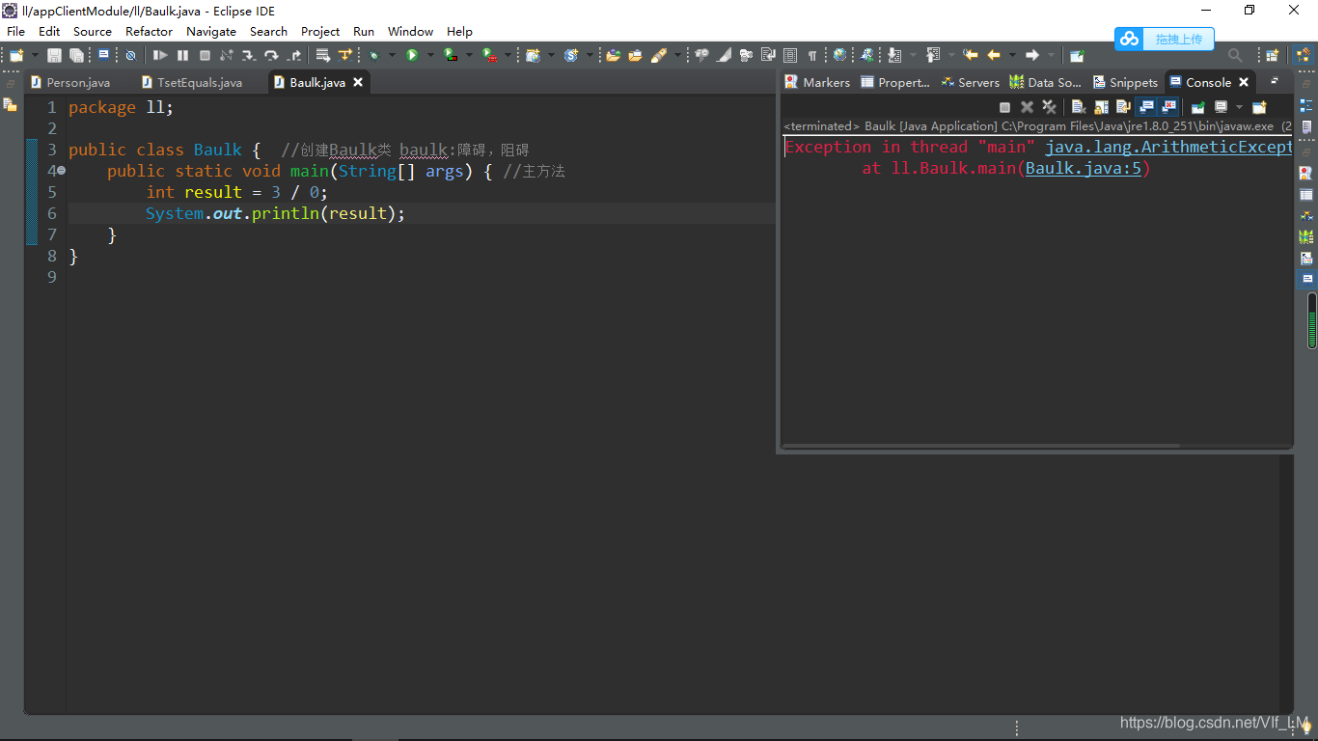Screen dimensions: 1318x741
Task: Click the Skip All Breakpoints icon
Action: [x=130, y=55]
